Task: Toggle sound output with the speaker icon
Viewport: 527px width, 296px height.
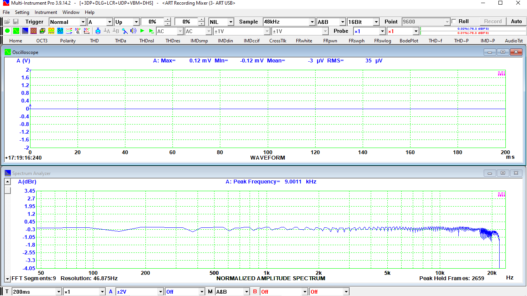Action: [x=133, y=31]
